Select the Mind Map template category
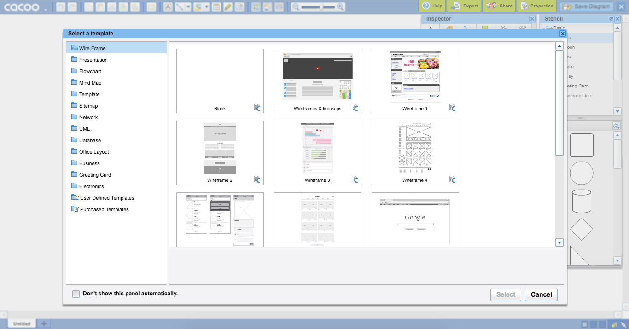This screenshot has height=329, width=629. 116,82
